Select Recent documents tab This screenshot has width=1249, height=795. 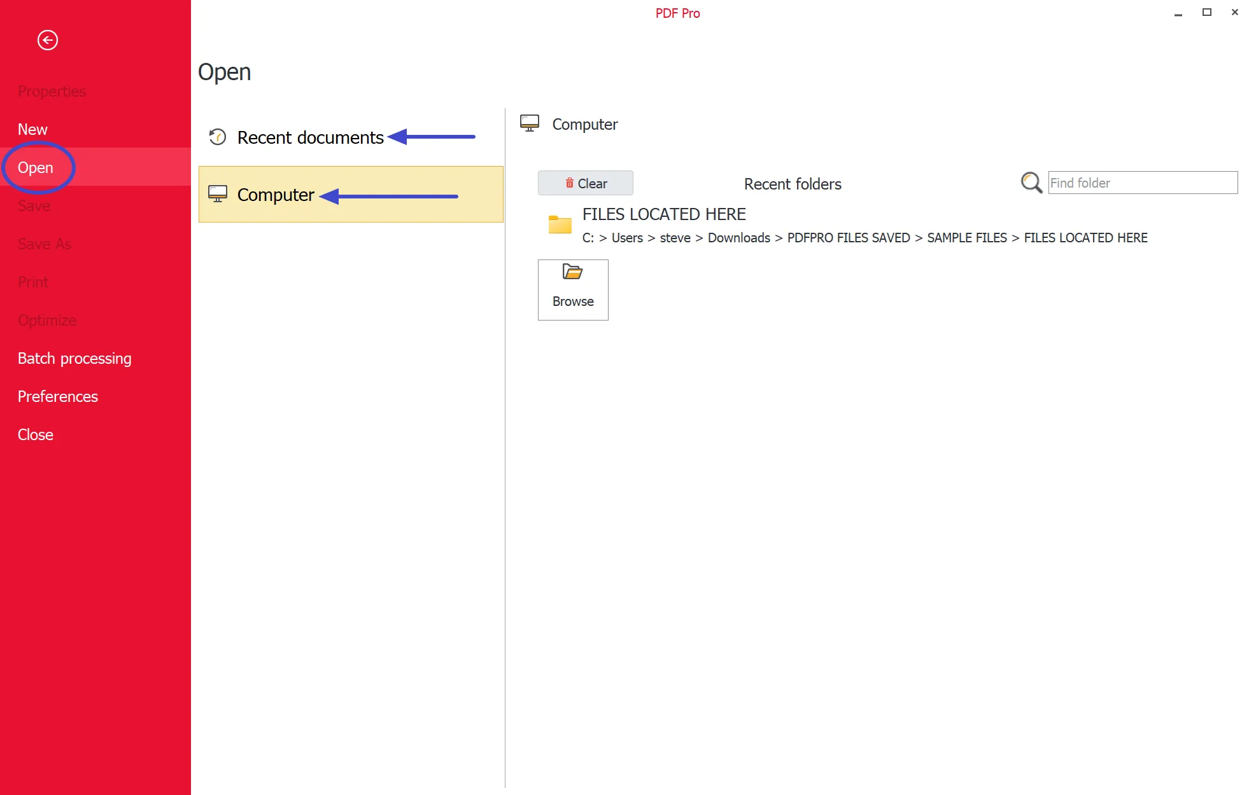pos(311,137)
